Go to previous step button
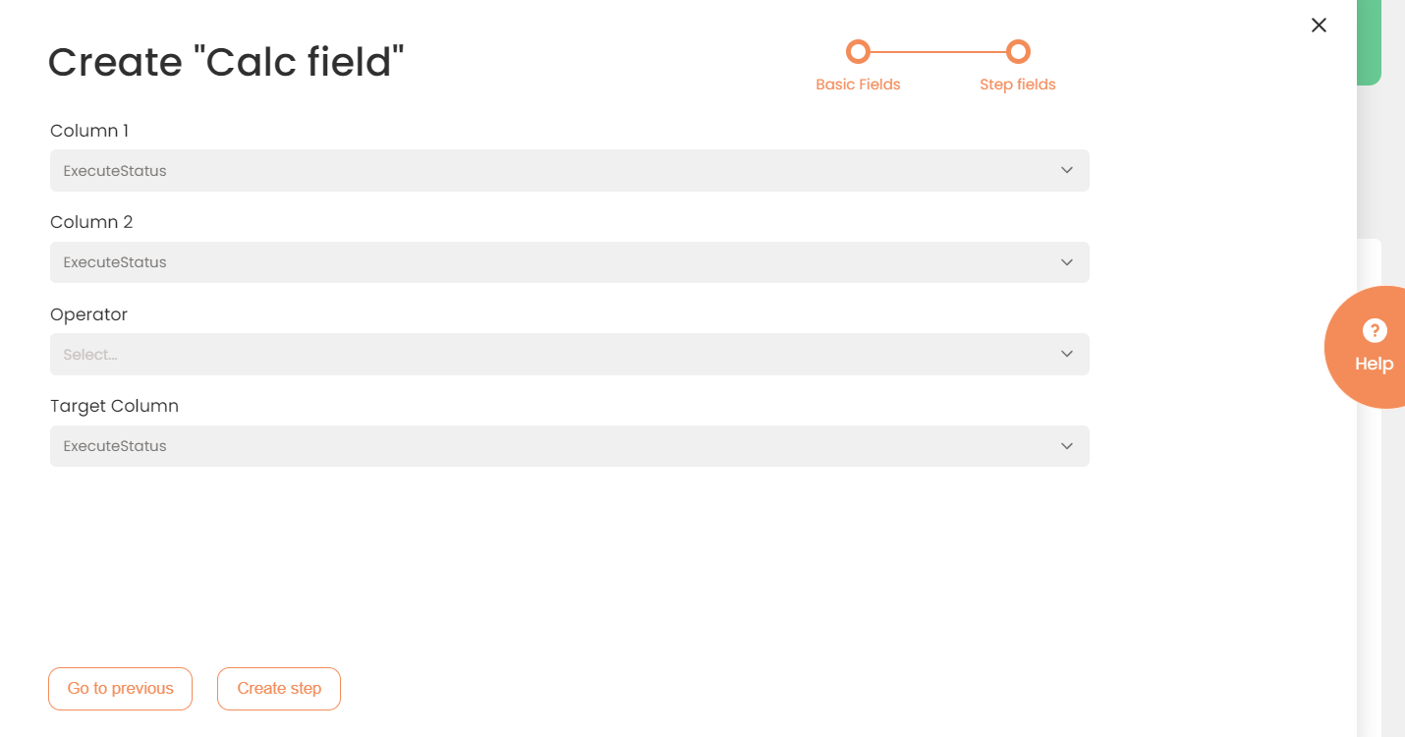1405x737 pixels. coord(120,689)
